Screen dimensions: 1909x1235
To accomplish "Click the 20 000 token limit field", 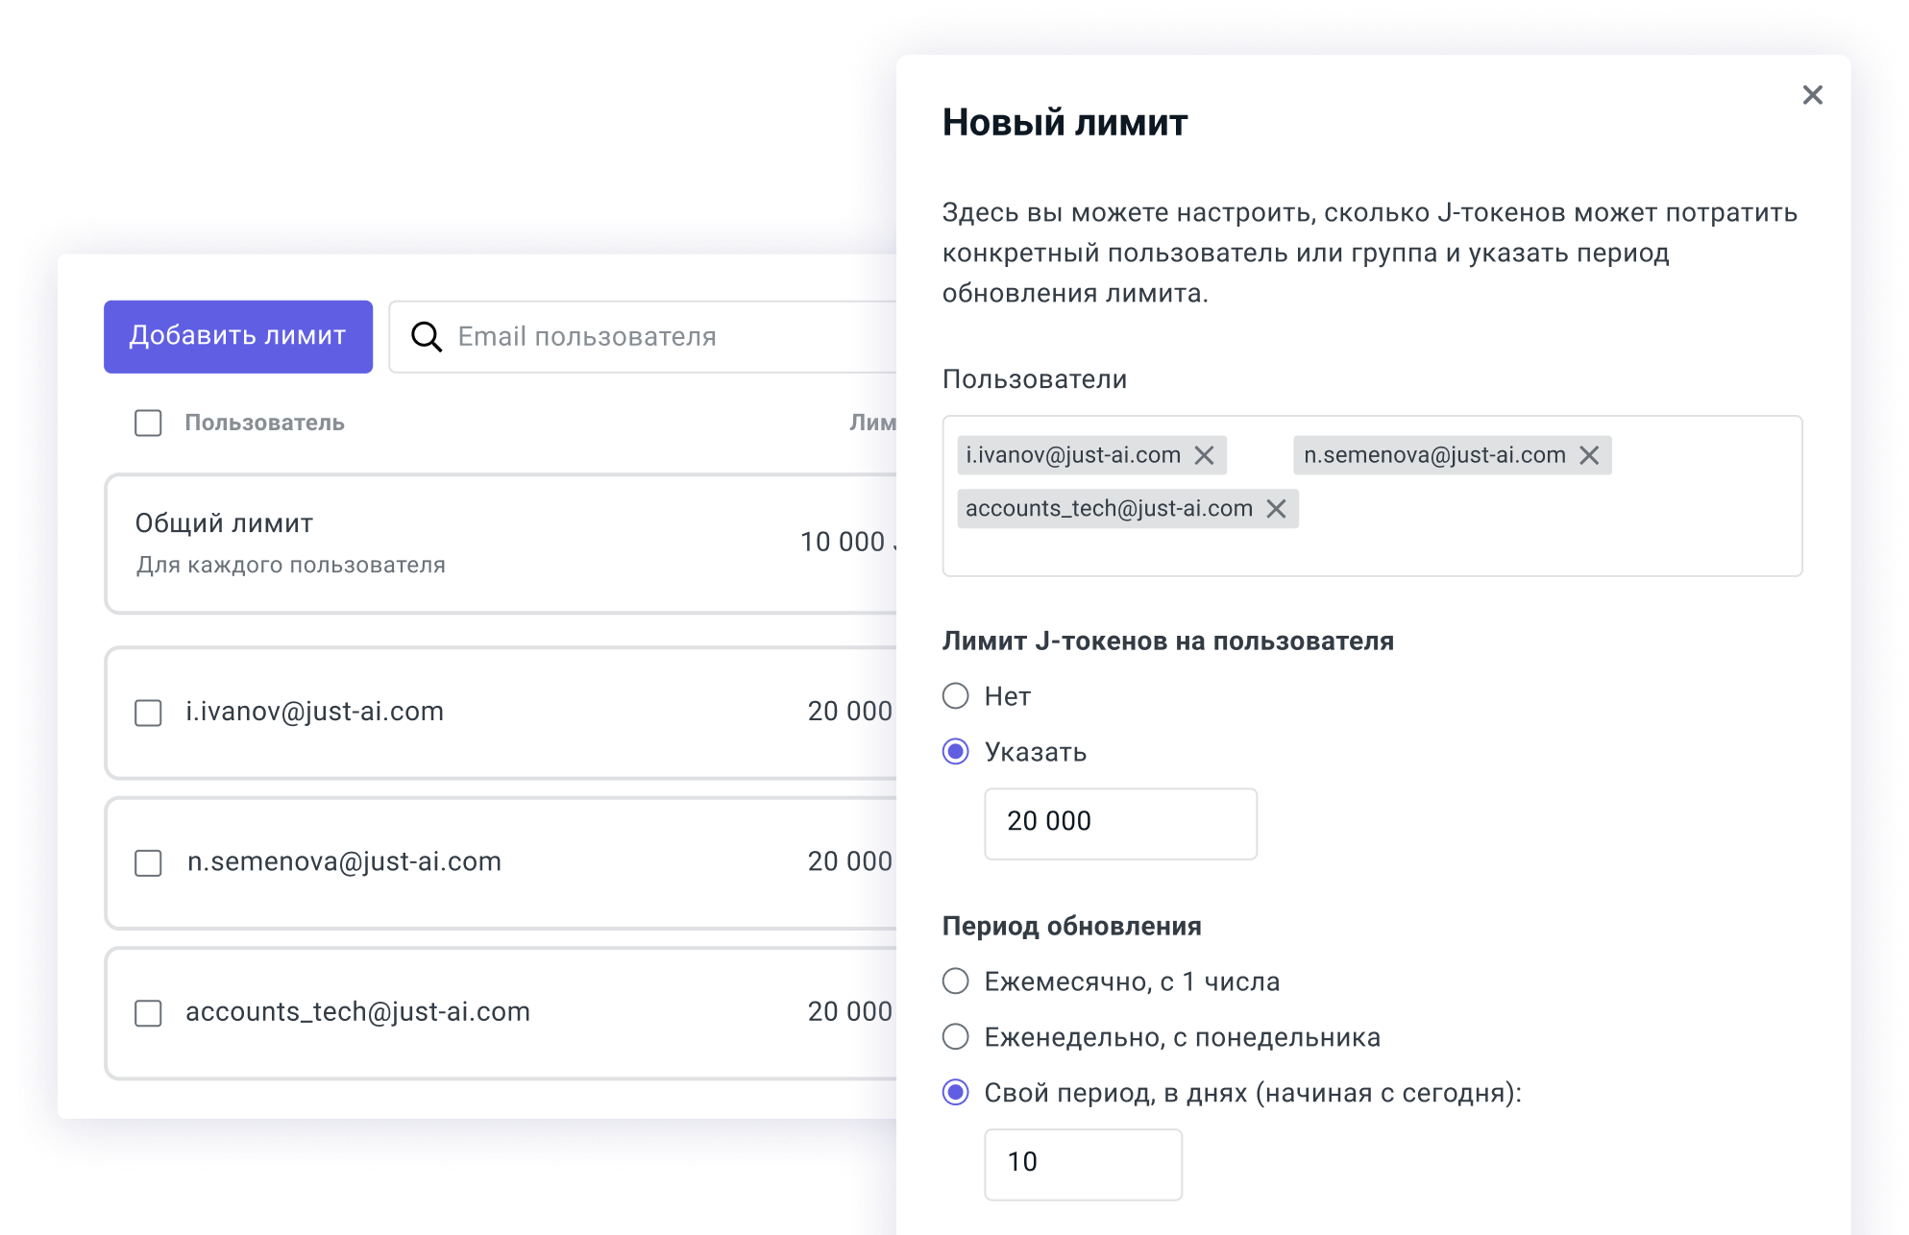I will [x=1119, y=823].
